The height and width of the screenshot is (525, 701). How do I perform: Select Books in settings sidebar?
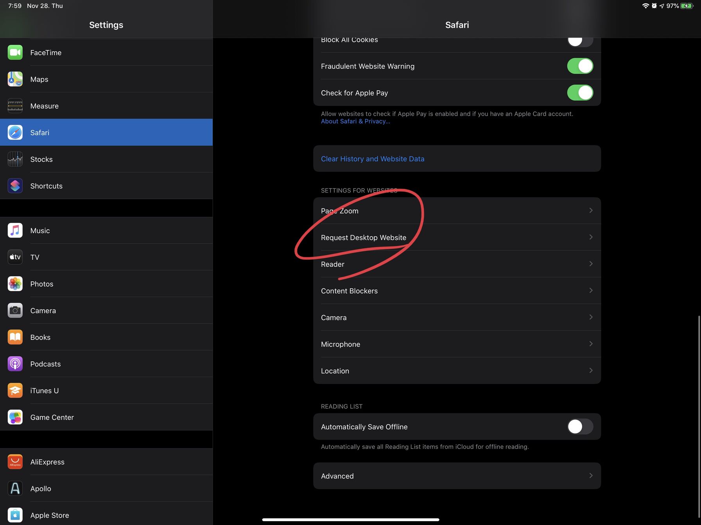click(106, 337)
